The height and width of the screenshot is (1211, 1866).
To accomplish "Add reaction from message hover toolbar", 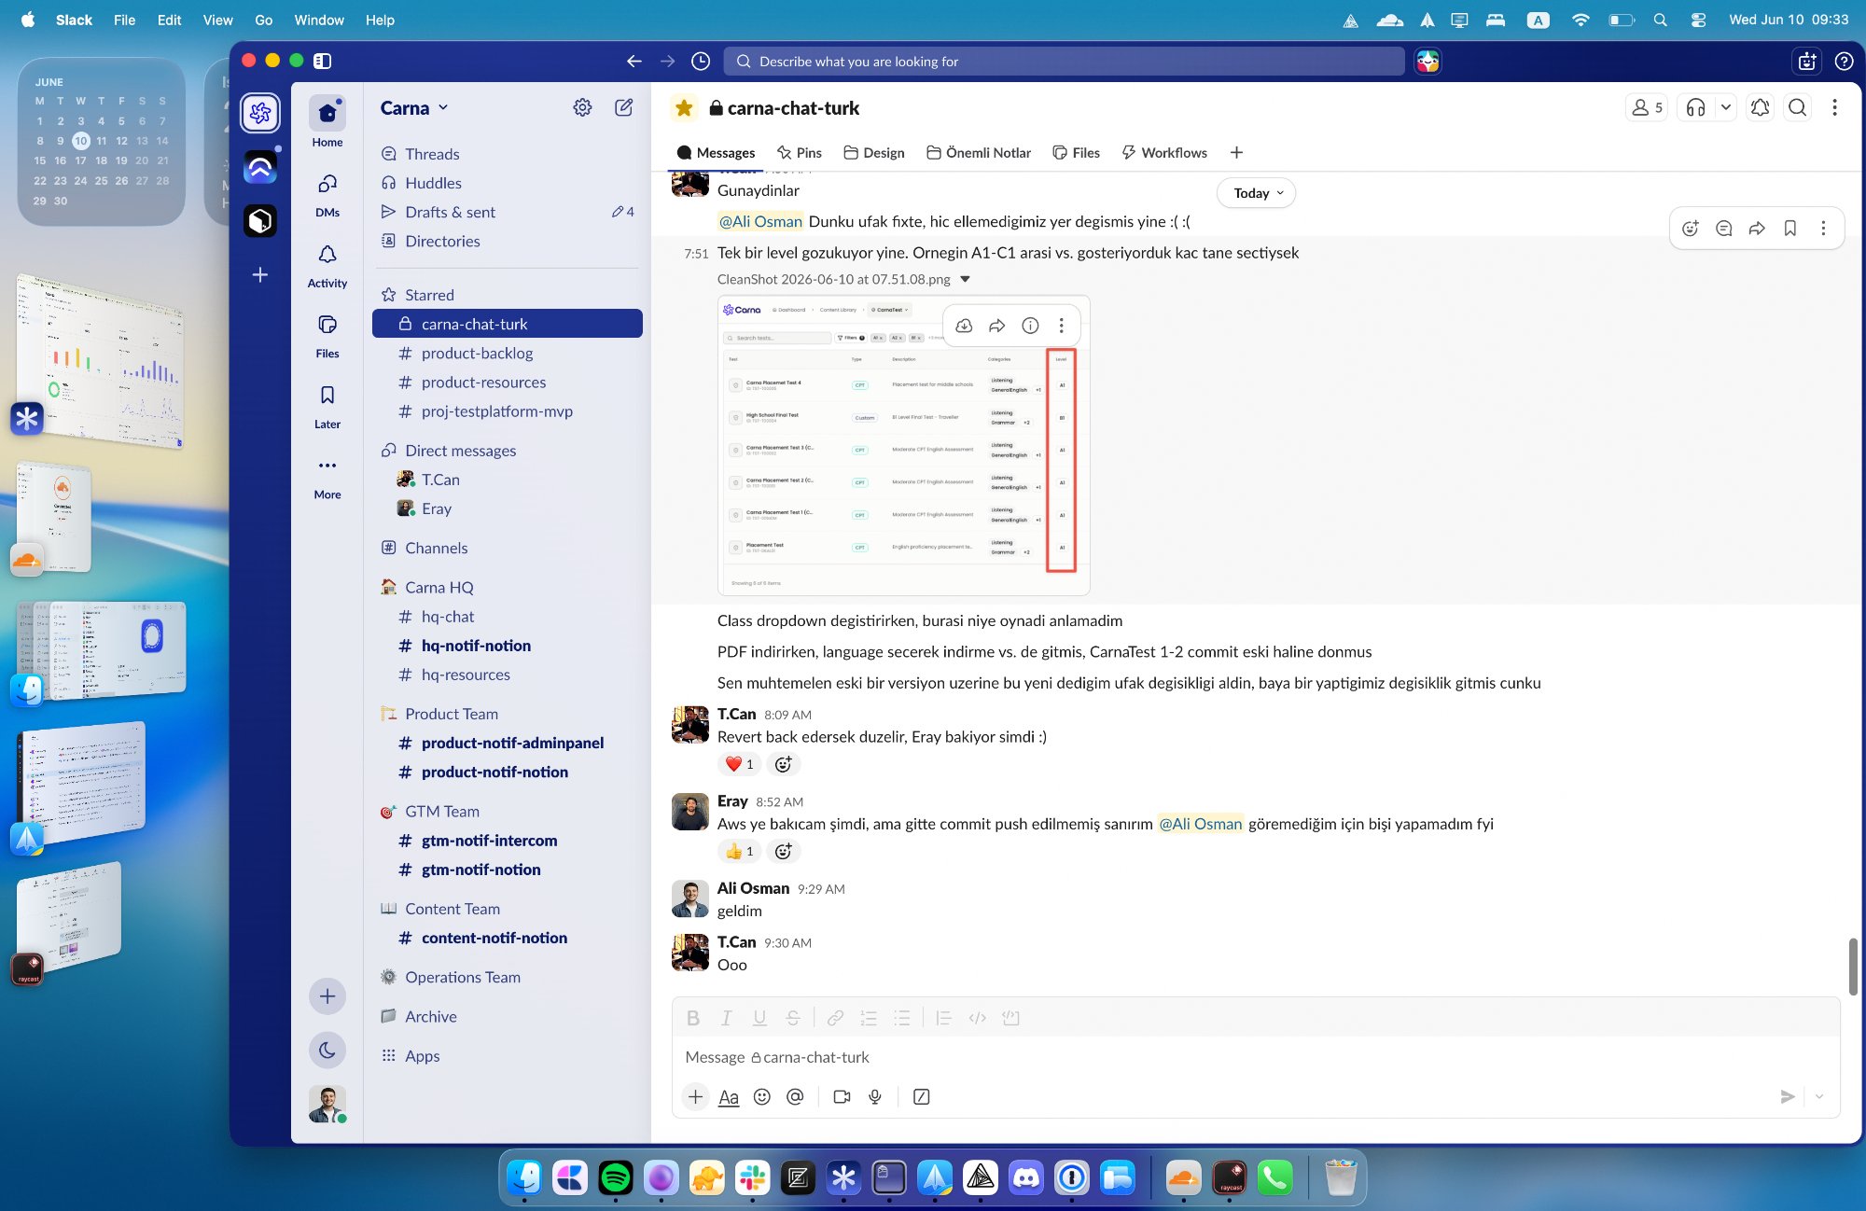I will [1691, 228].
